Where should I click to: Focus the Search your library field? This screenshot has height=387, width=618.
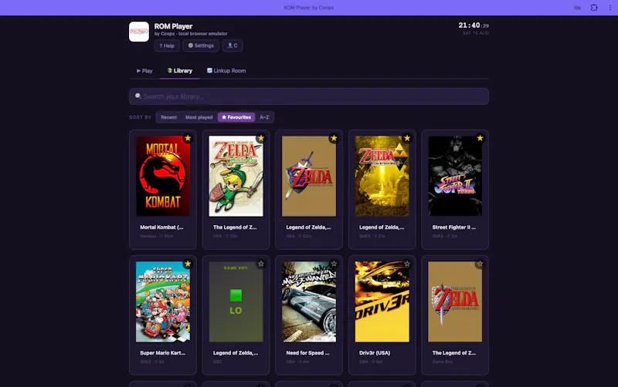pyautogui.click(x=309, y=96)
